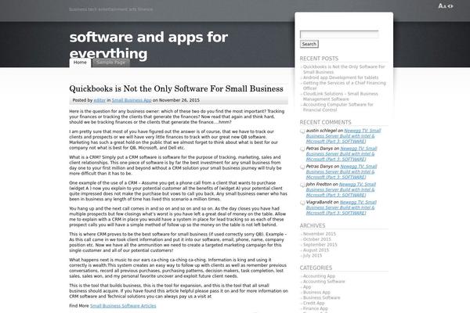Click the commenter name 'ViagraBandit'
This screenshot has height=313, width=470.
320,203
